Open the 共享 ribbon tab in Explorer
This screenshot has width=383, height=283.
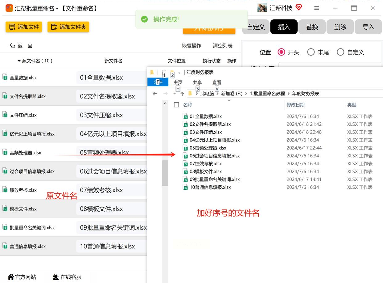click(x=197, y=82)
